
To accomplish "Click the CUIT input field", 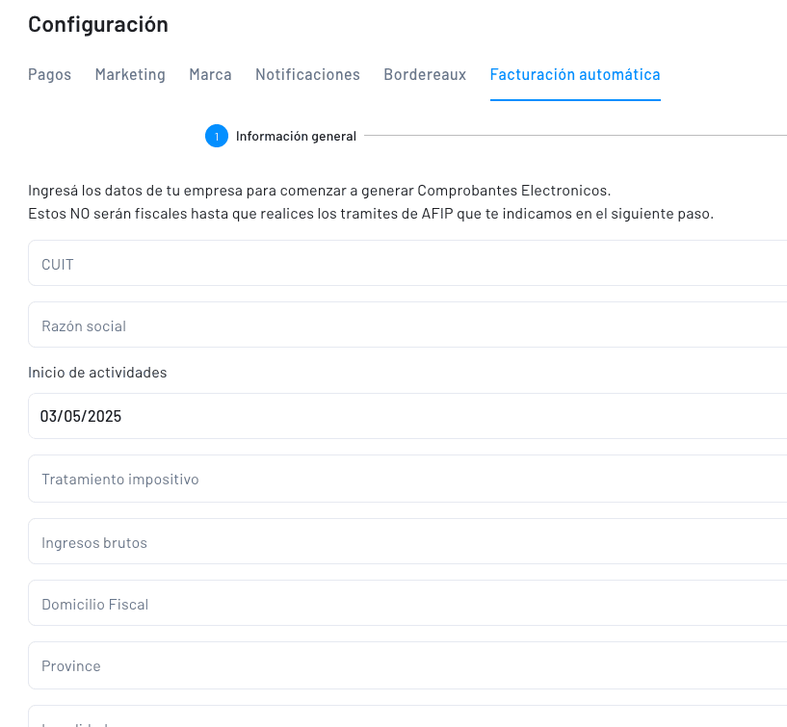I will [x=405, y=263].
